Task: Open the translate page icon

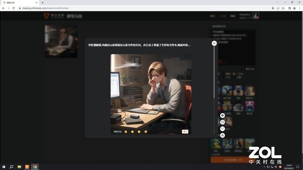Action: (x=273, y=8)
